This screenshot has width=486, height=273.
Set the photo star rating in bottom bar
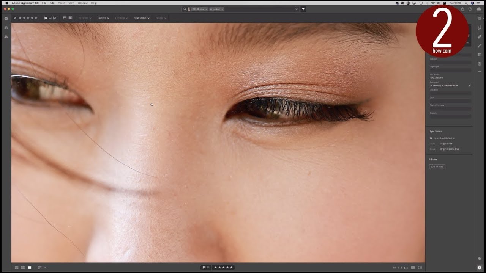[x=223, y=267]
